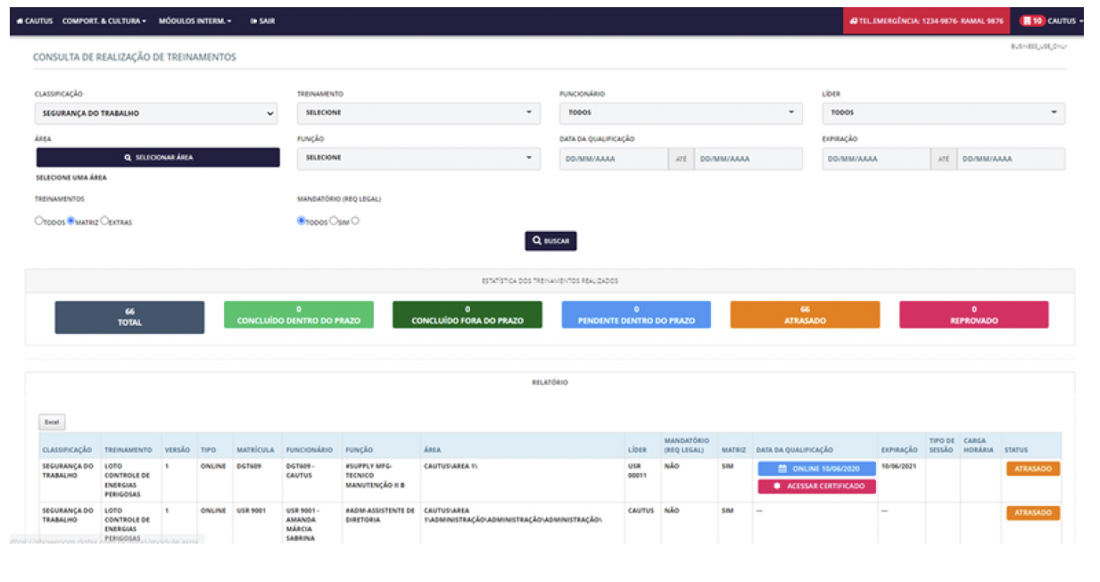Click the SAIR sign-out icon

[x=253, y=21]
